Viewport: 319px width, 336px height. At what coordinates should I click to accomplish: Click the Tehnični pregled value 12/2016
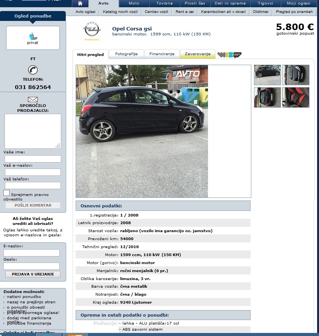129,247
